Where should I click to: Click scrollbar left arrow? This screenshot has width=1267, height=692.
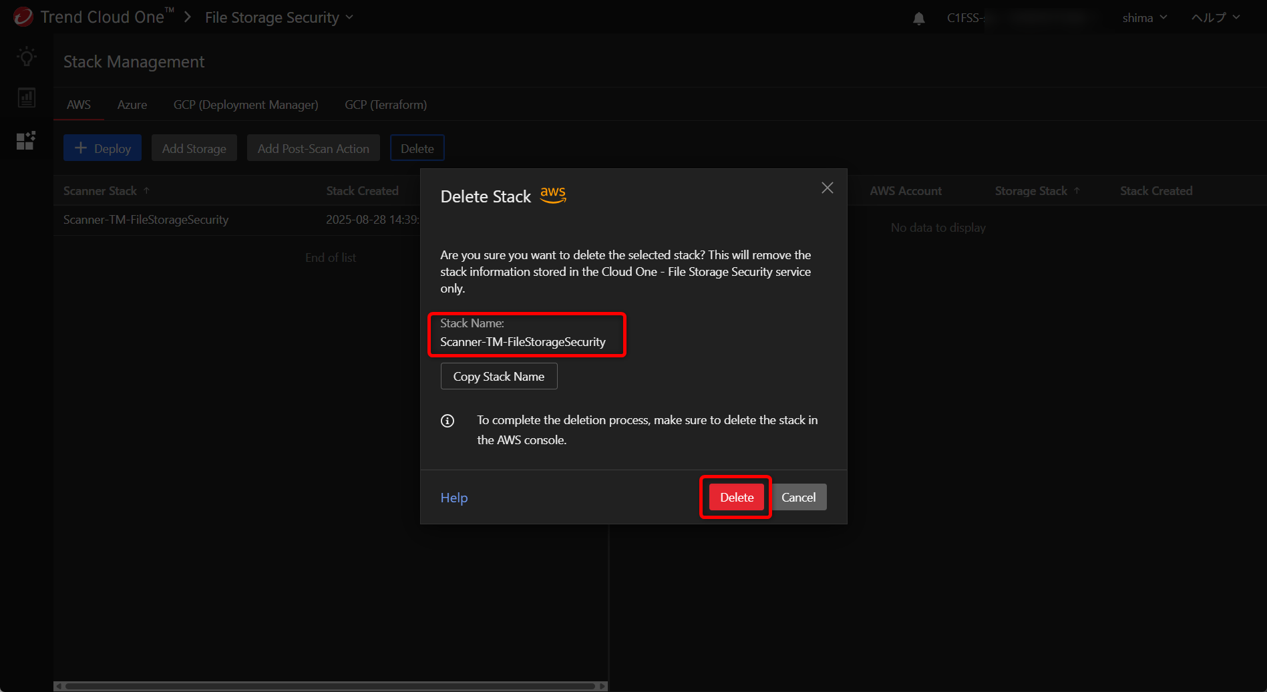tap(58, 686)
